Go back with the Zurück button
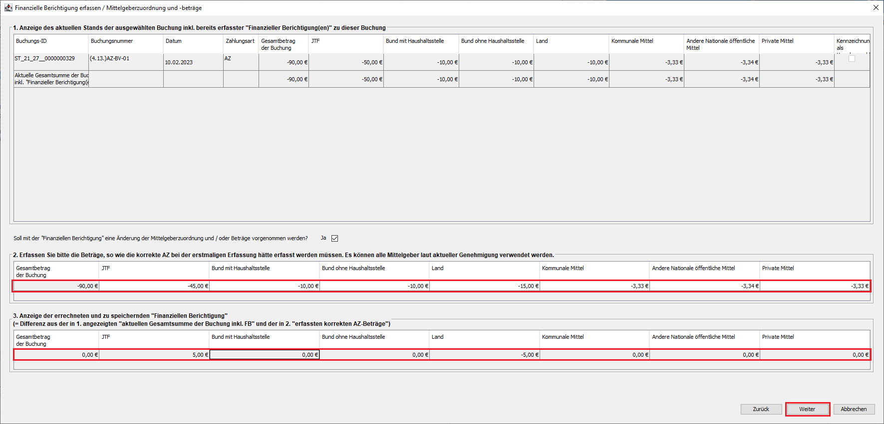884x424 pixels. click(x=761, y=409)
